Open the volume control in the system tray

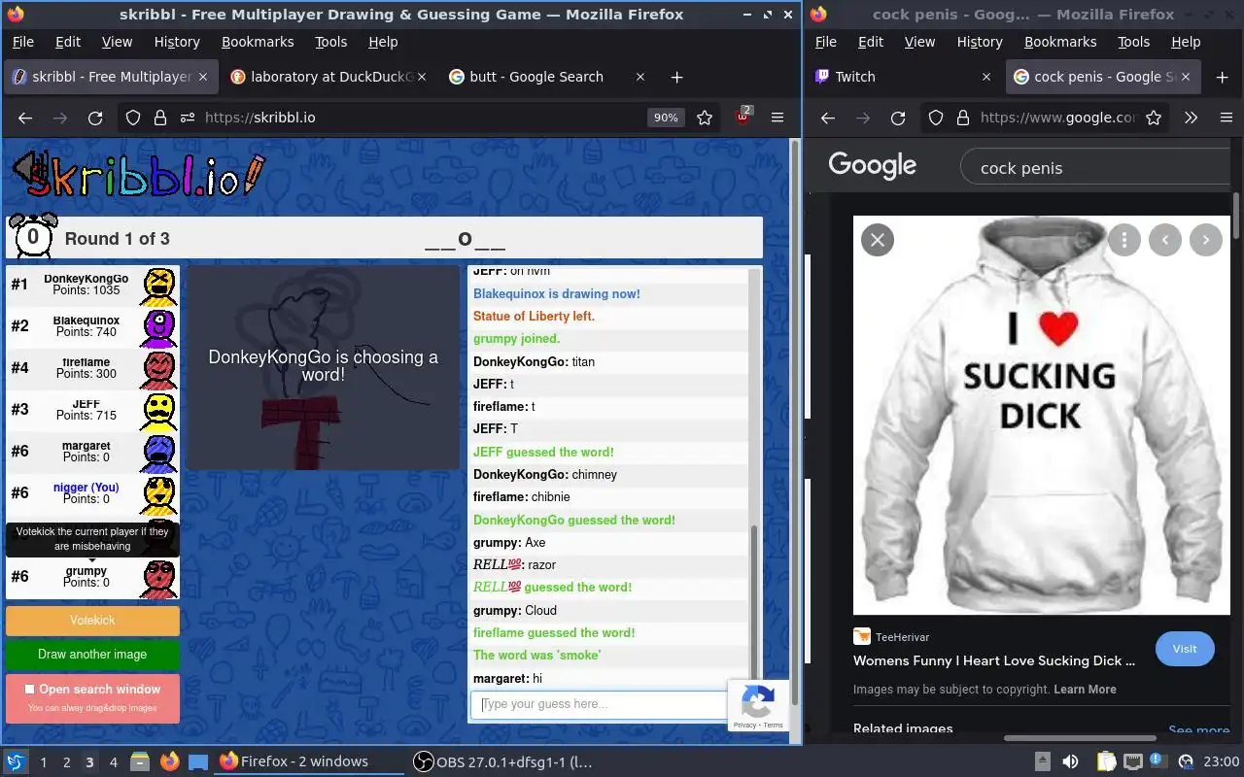[1070, 761]
